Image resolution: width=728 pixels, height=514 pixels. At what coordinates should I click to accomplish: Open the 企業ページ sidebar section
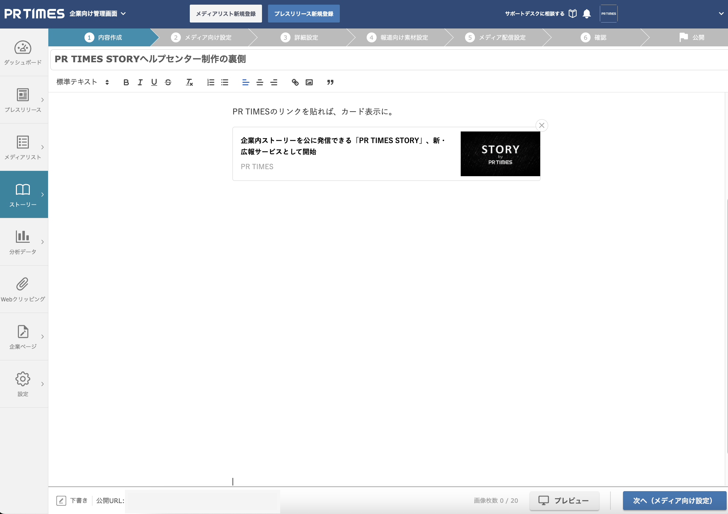23,337
